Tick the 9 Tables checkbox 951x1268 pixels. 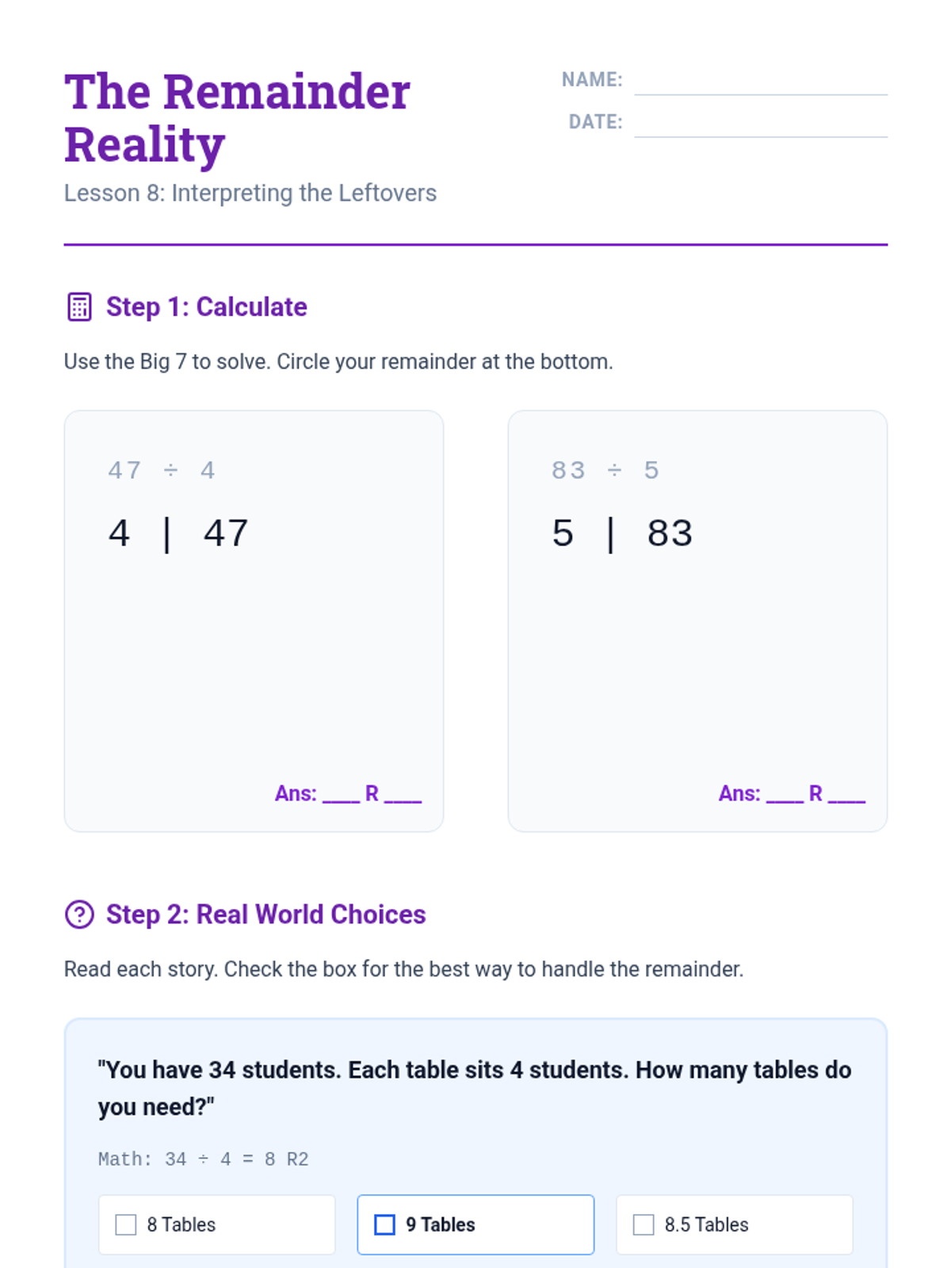tap(384, 1224)
